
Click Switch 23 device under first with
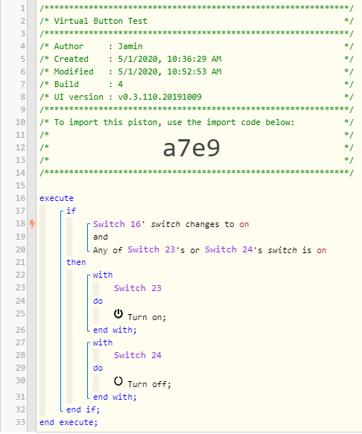[x=138, y=288]
